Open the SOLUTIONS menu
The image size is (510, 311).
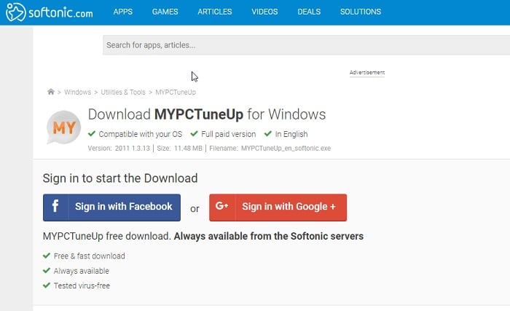point(361,12)
